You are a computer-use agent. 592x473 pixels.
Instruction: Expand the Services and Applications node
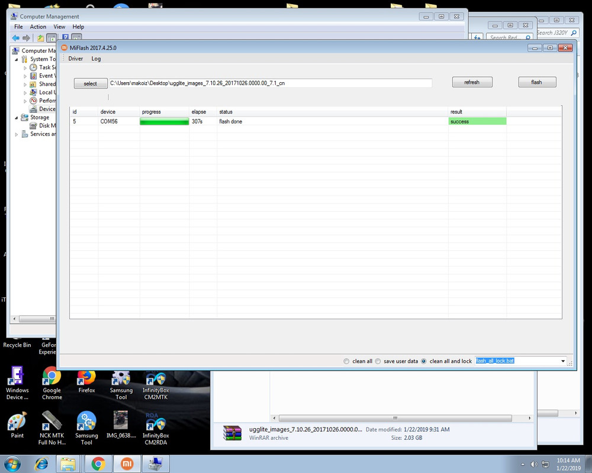(16, 134)
